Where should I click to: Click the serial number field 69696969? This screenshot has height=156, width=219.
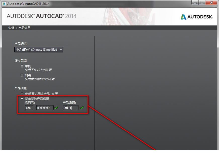45,108
